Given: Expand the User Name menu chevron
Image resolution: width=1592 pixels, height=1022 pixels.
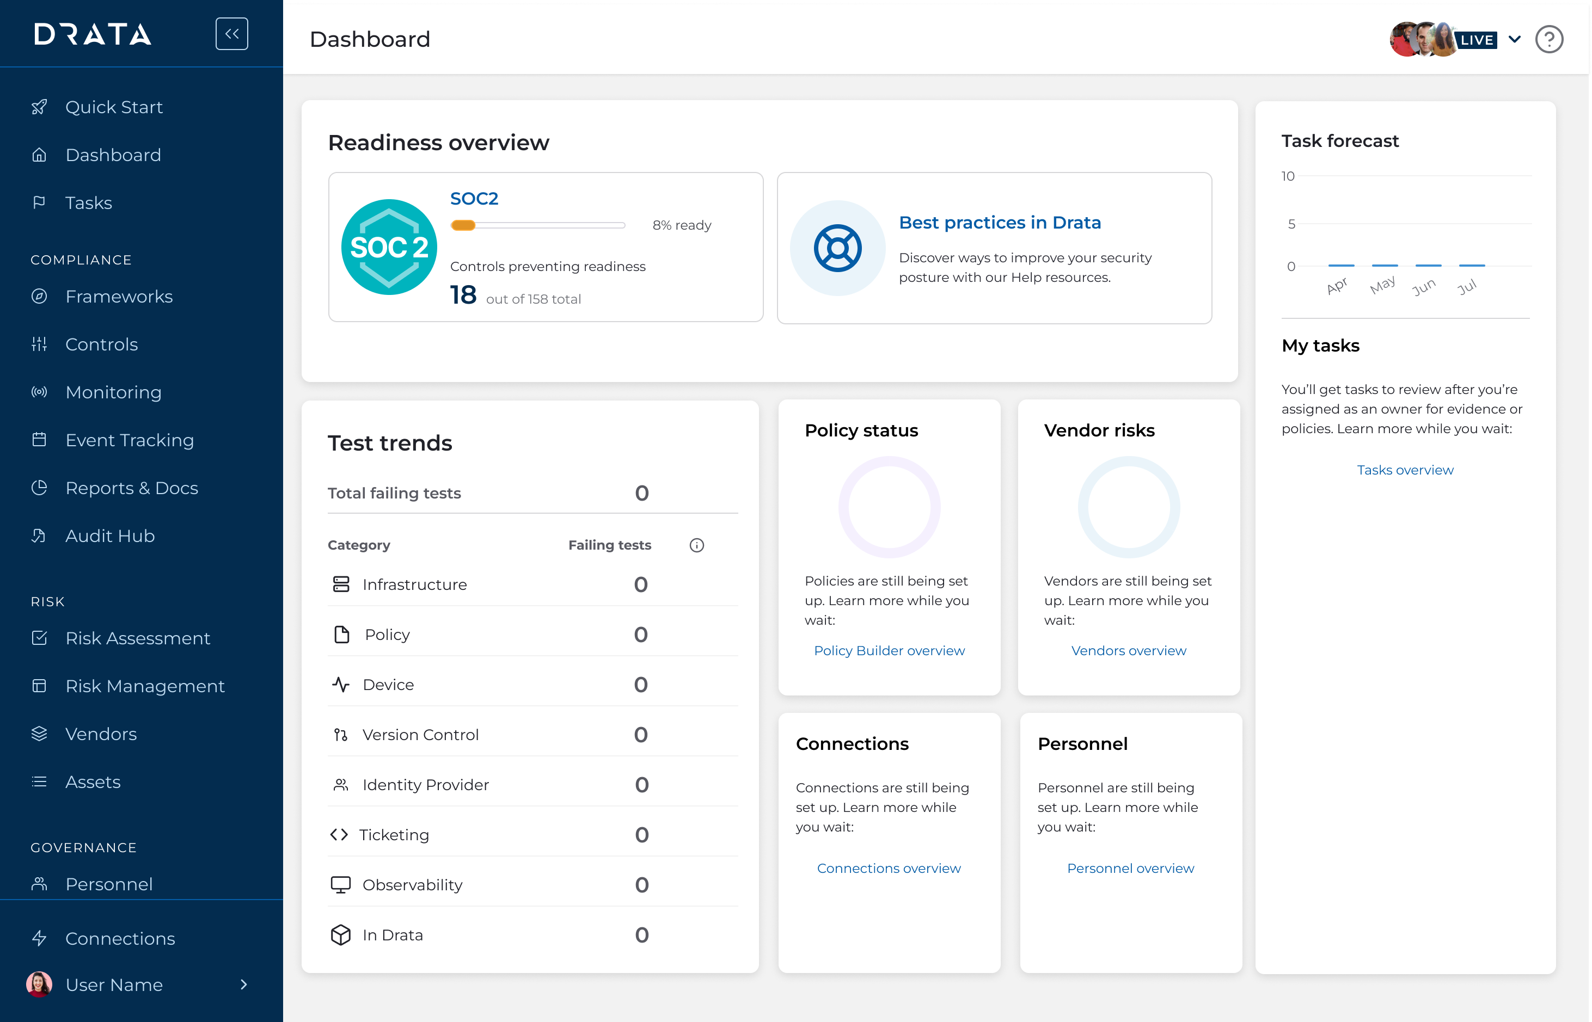Looking at the screenshot, I should 244,984.
